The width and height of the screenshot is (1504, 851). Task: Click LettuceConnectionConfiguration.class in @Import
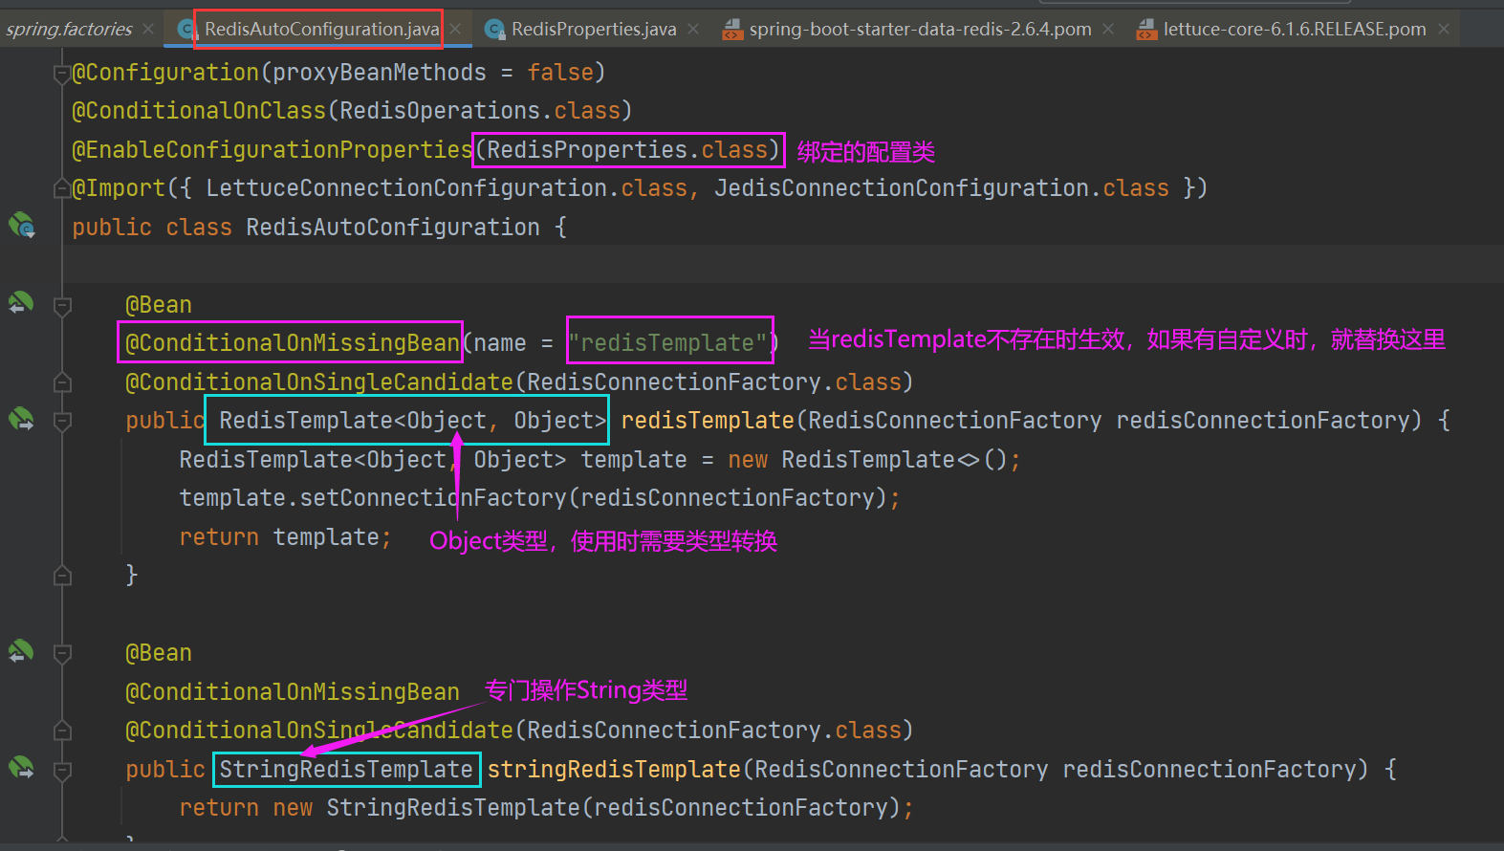click(447, 188)
